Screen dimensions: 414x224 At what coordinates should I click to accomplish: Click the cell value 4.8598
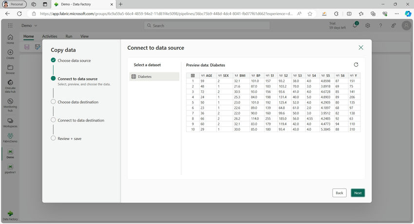coord(325,81)
